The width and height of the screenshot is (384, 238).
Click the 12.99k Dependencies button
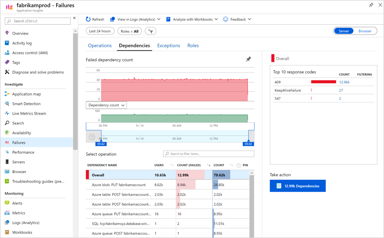[298, 186]
